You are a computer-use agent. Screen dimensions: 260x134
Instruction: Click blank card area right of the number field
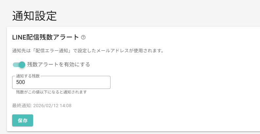180,82
